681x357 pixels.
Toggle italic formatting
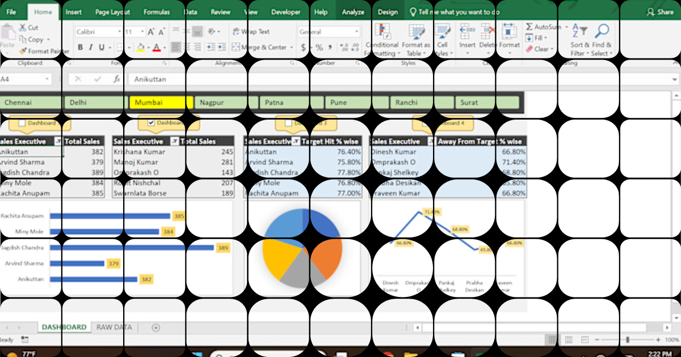point(91,48)
